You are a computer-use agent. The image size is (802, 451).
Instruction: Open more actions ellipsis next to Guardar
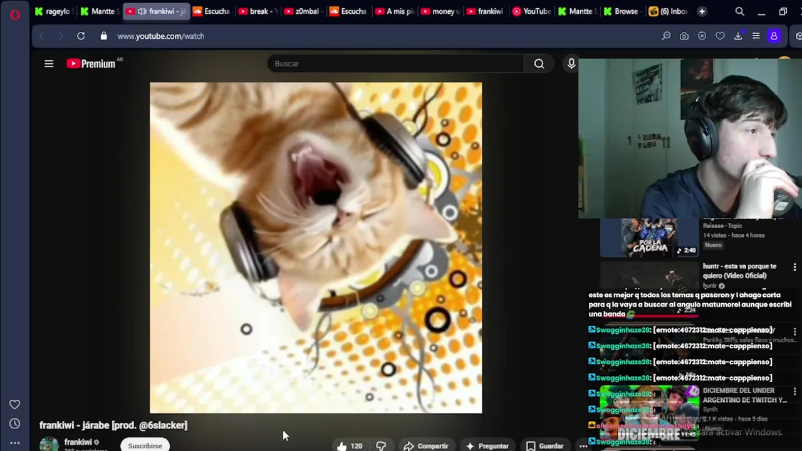(x=583, y=445)
